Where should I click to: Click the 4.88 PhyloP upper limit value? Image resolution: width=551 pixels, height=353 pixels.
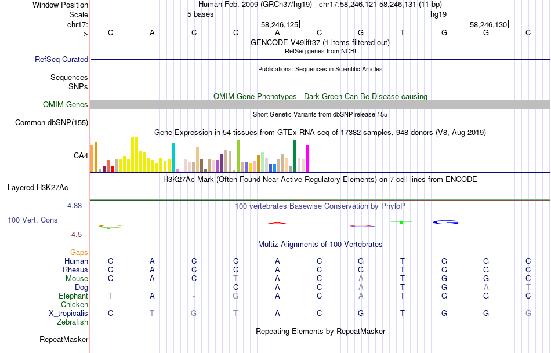point(74,206)
